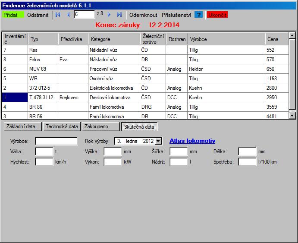Click green Přidat button

[13, 15]
